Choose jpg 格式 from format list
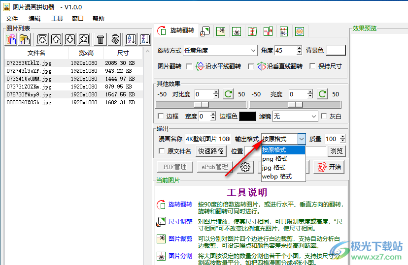This screenshot has height=265, width=408. click(x=283, y=168)
